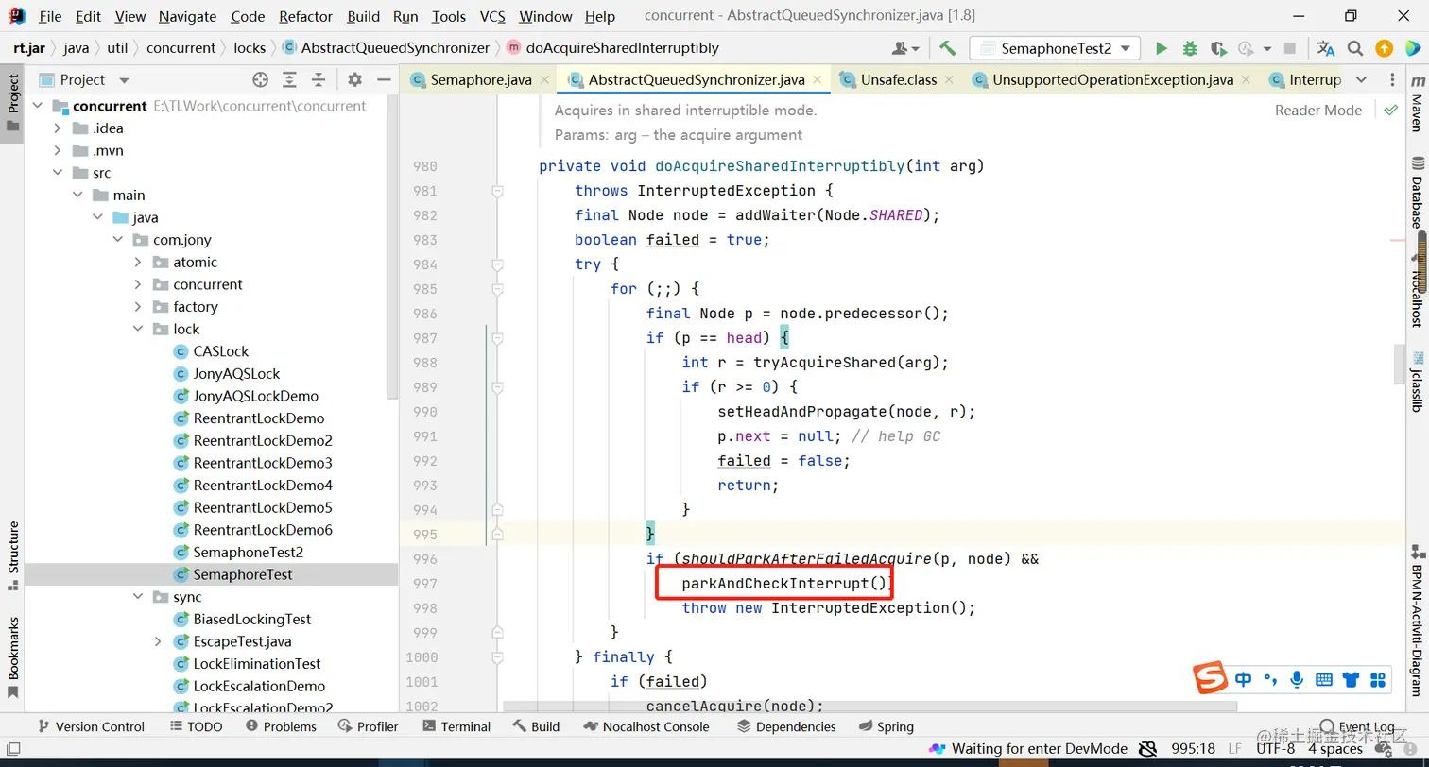
Task: Click the green inspection checkmark in editor
Action: click(x=1390, y=110)
